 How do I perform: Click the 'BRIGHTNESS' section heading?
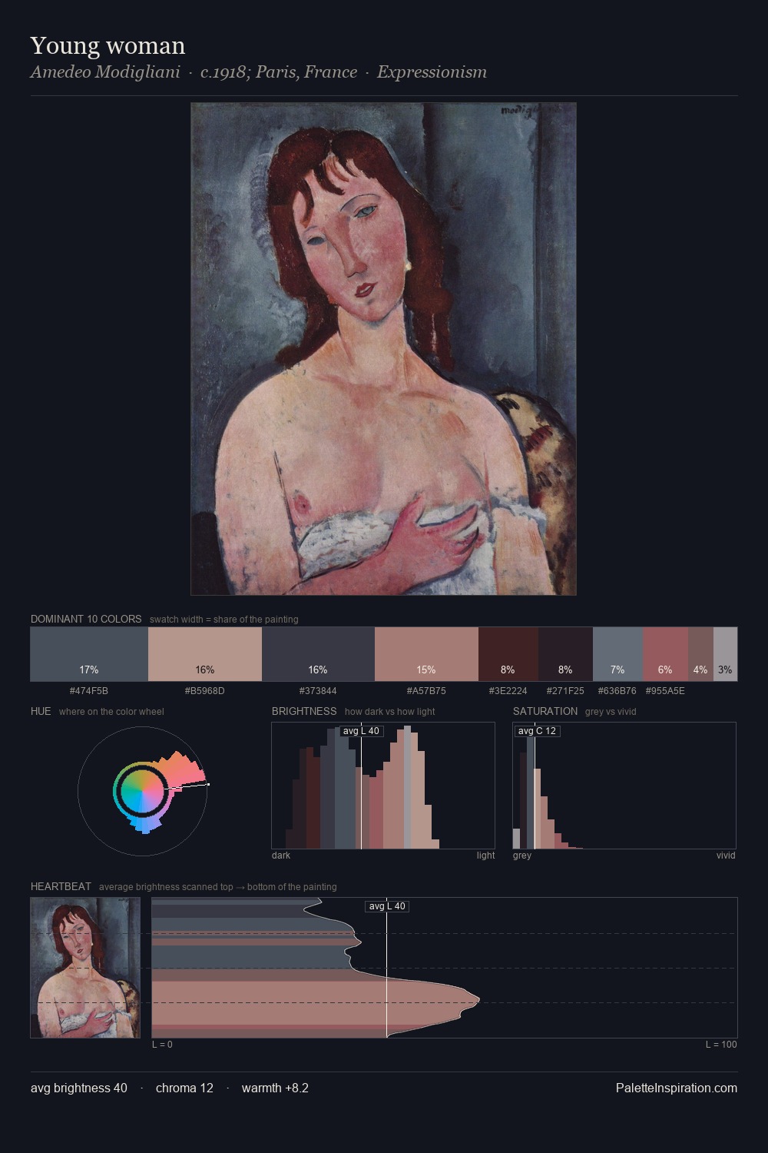pos(304,711)
